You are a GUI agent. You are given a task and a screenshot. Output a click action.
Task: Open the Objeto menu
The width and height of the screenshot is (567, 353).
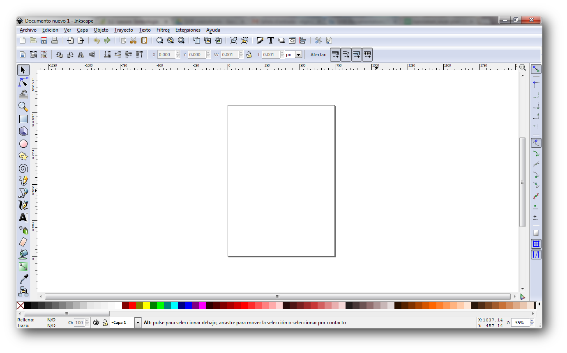[x=101, y=30]
